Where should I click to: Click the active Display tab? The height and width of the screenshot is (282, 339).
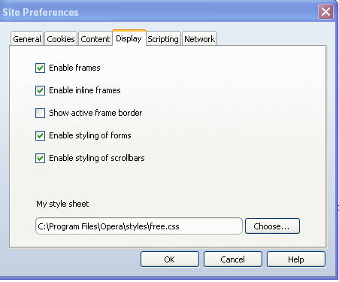[x=129, y=38]
